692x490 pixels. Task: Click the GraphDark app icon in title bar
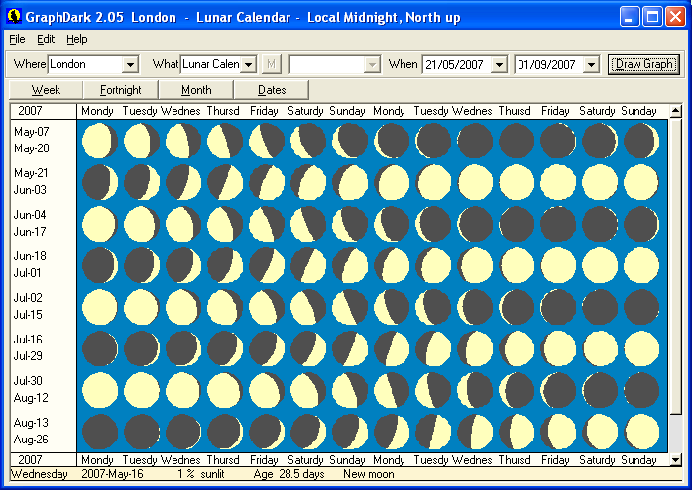14,17
